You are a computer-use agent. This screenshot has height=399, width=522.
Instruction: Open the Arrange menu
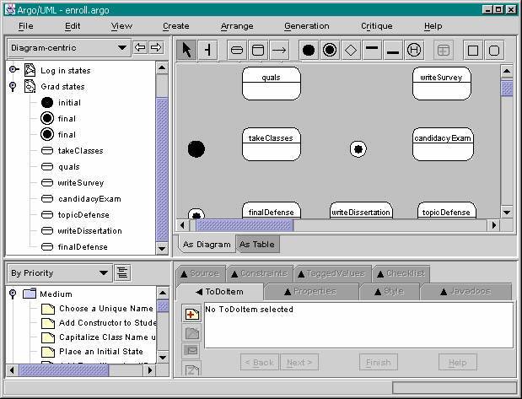pos(237,26)
